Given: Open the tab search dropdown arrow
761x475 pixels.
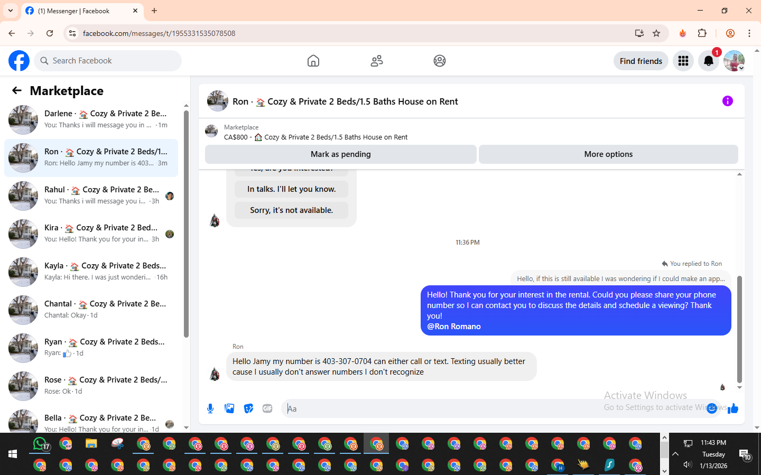Looking at the screenshot, I should coord(11,11).
